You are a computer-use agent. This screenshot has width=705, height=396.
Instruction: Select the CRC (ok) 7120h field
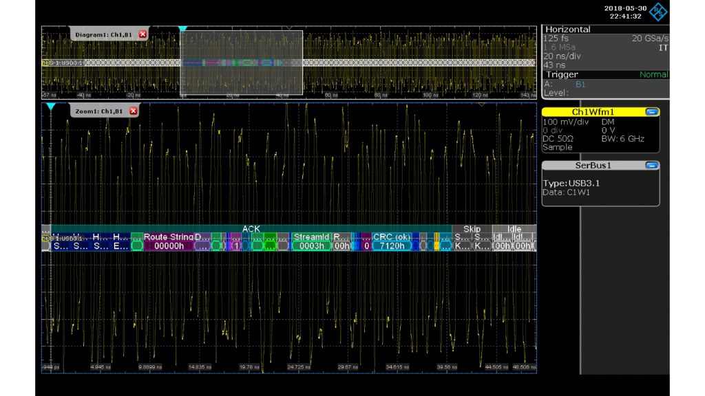click(392, 241)
